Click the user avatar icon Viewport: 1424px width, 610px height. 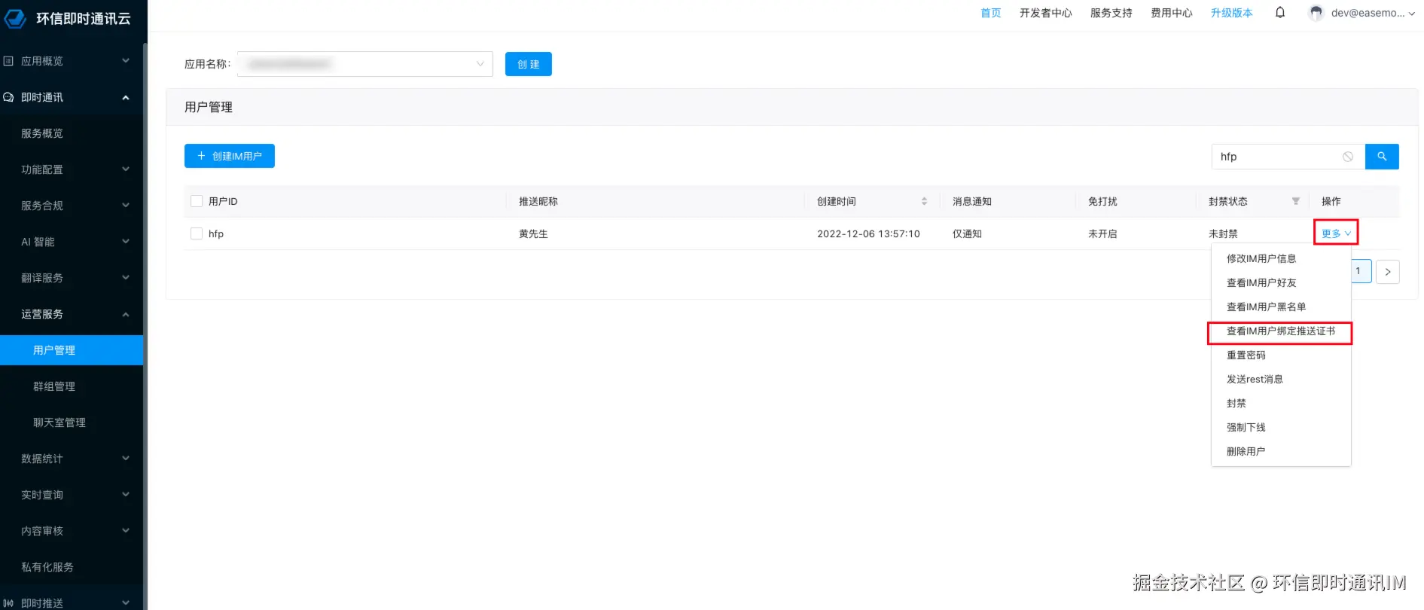tap(1316, 13)
